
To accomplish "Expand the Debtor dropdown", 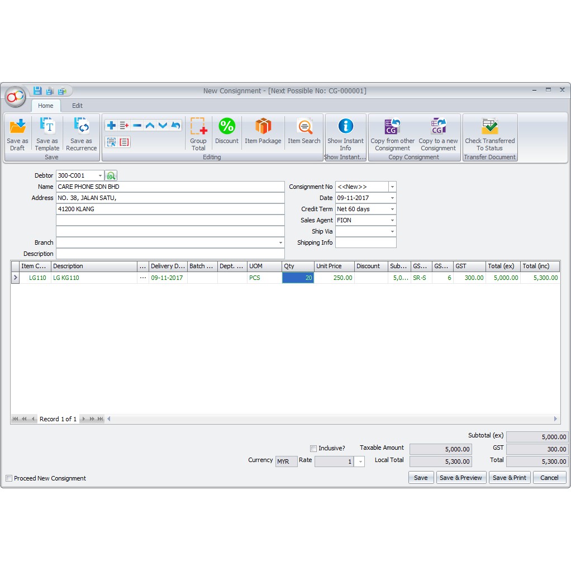I will coord(100,175).
